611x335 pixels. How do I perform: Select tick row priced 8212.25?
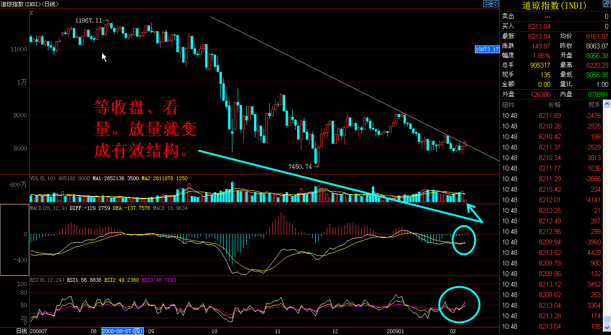(x=552, y=210)
